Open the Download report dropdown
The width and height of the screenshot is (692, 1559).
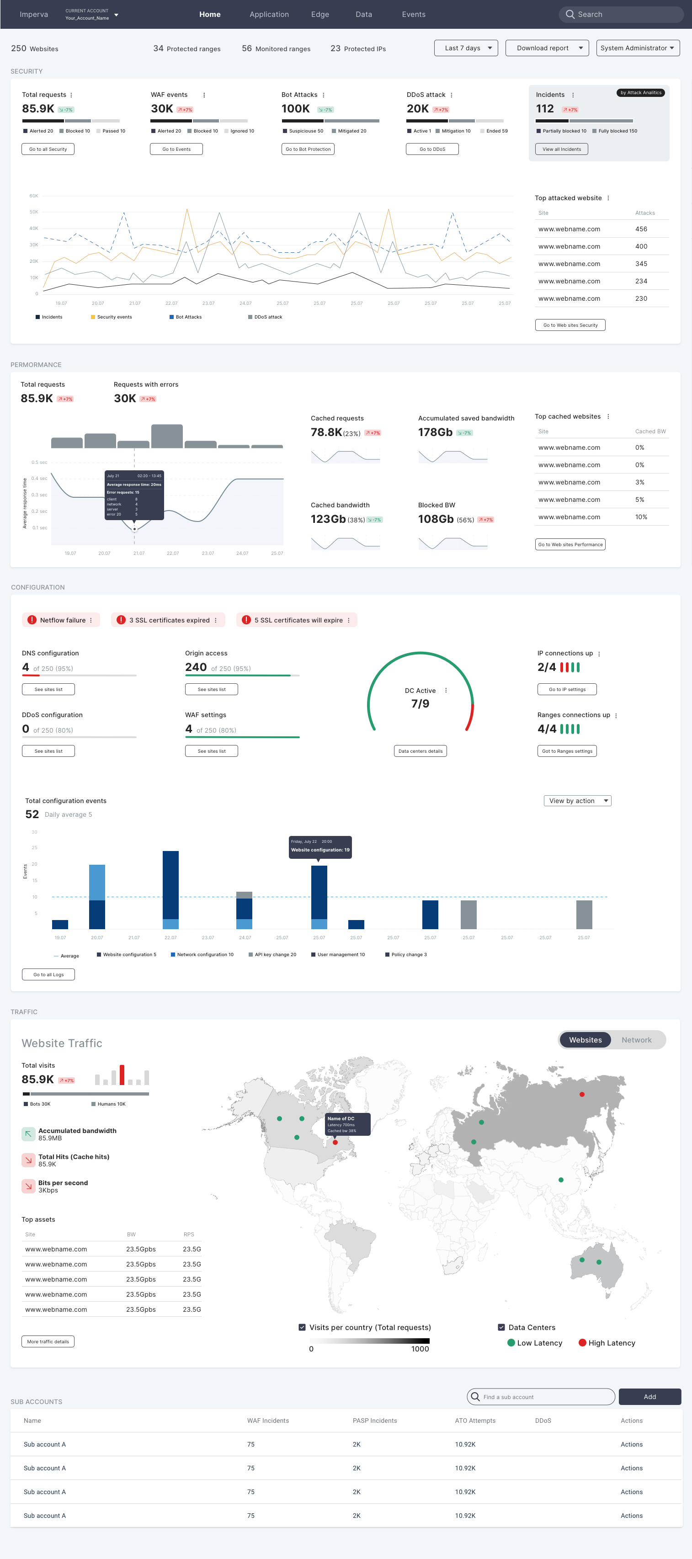[547, 48]
